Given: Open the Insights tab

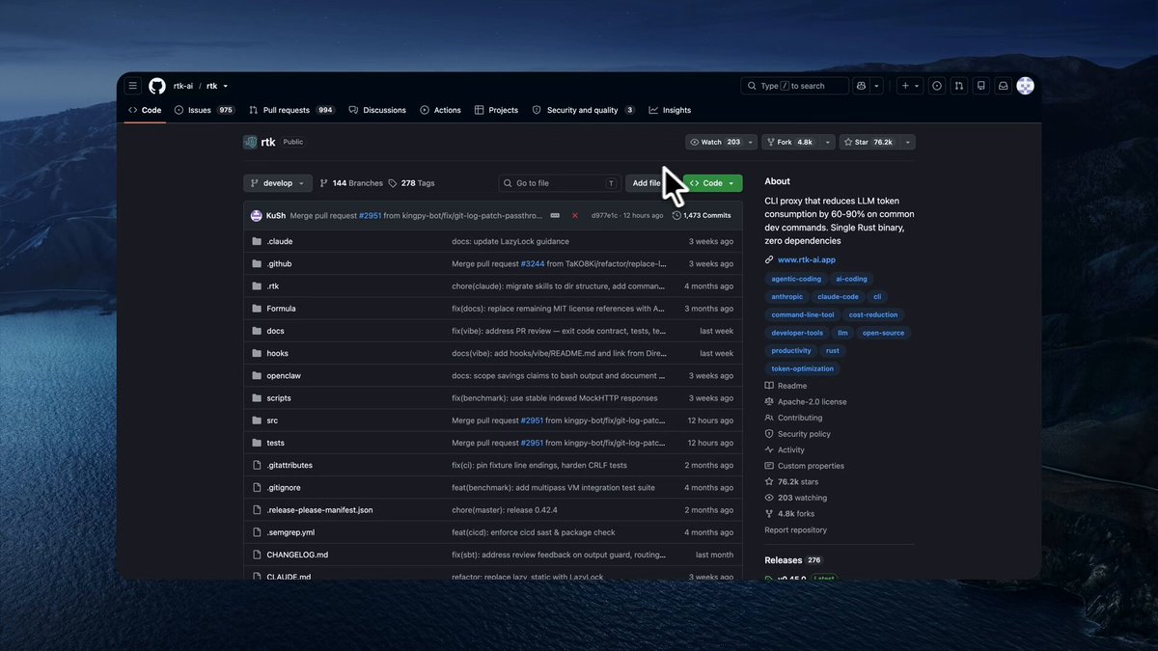Looking at the screenshot, I should coord(670,110).
